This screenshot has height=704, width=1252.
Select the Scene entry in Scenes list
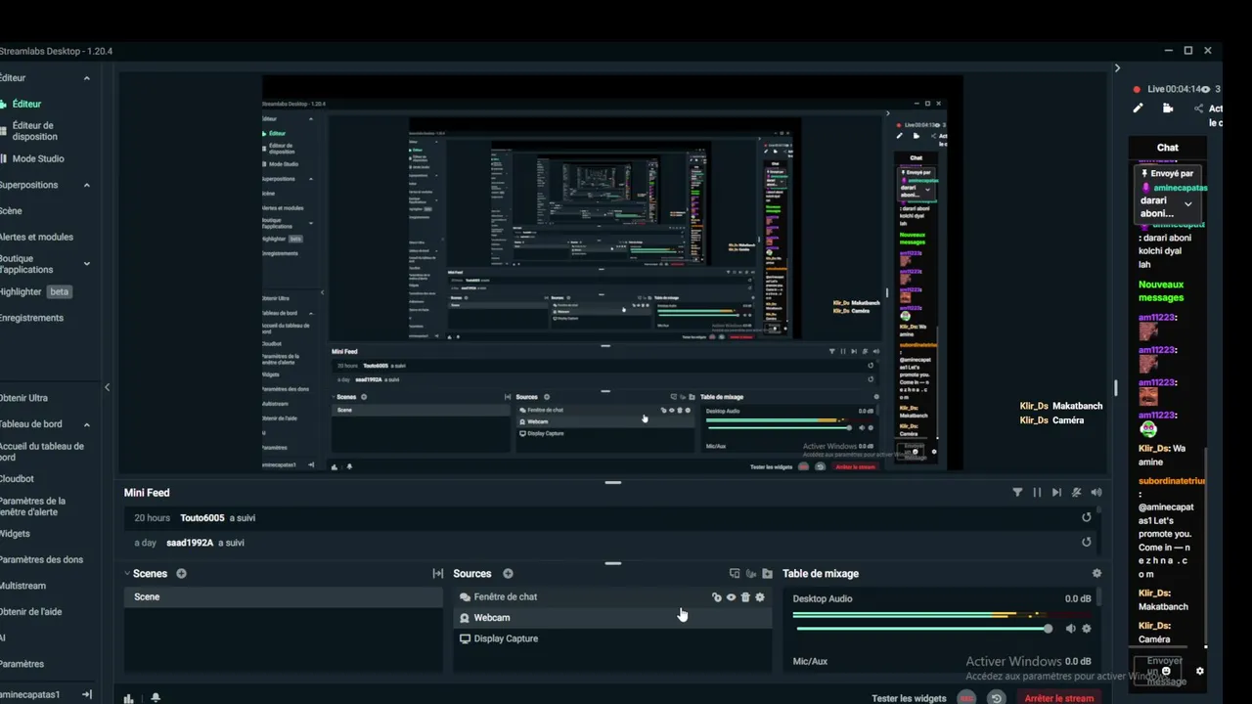click(x=283, y=597)
